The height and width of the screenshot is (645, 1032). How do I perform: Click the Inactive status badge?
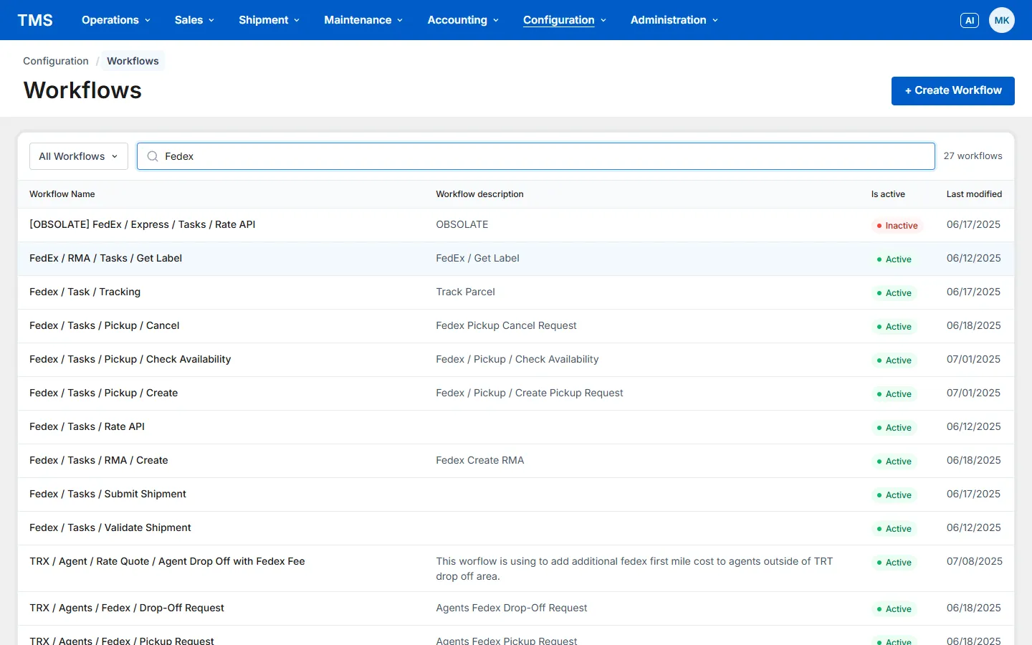(x=897, y=226)
